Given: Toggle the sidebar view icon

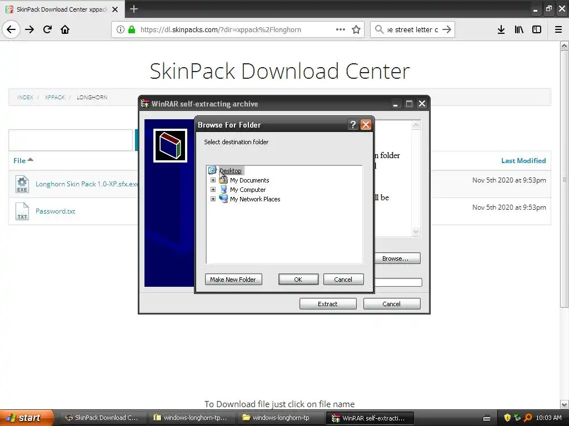Looking at the screenshot, I should coord(537,29).
